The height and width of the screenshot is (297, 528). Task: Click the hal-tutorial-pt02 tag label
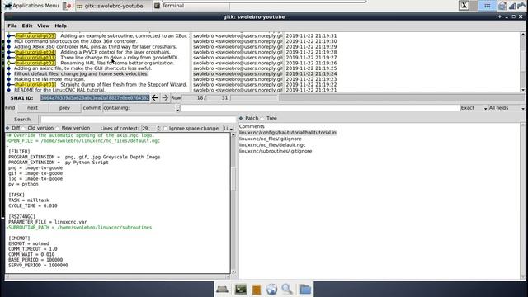click(35, 63)
